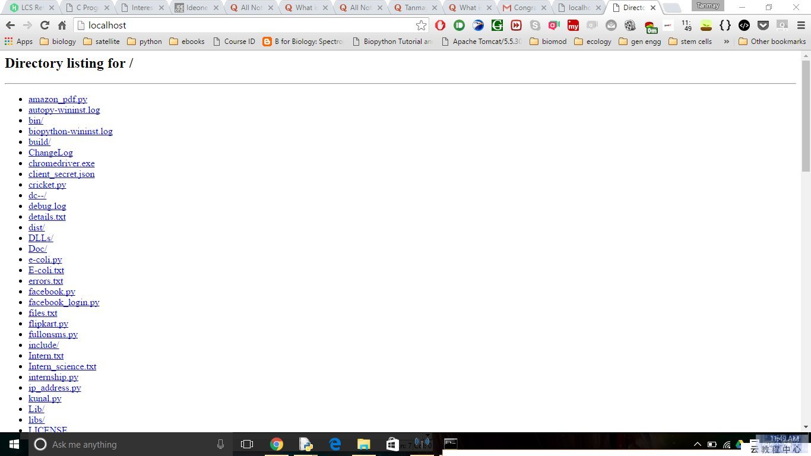
Task: Click the Skype extension icon
Action: tap(535, 26)
